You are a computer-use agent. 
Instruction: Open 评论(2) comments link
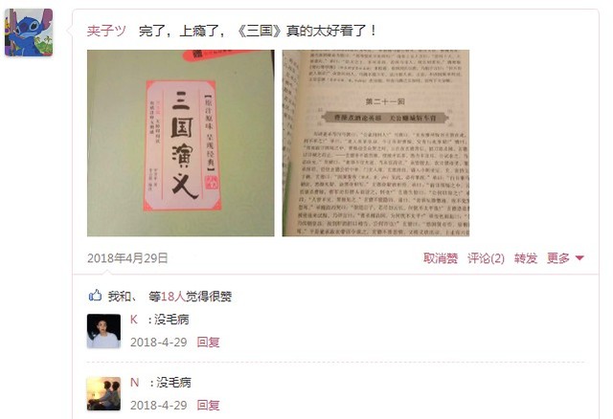pyautogui.click(x=486, y=258)
